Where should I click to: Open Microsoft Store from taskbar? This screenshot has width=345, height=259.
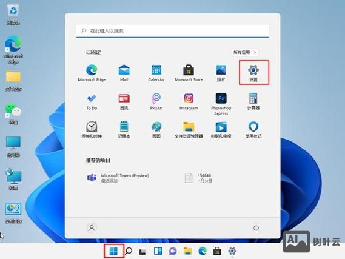pos(217,251)
